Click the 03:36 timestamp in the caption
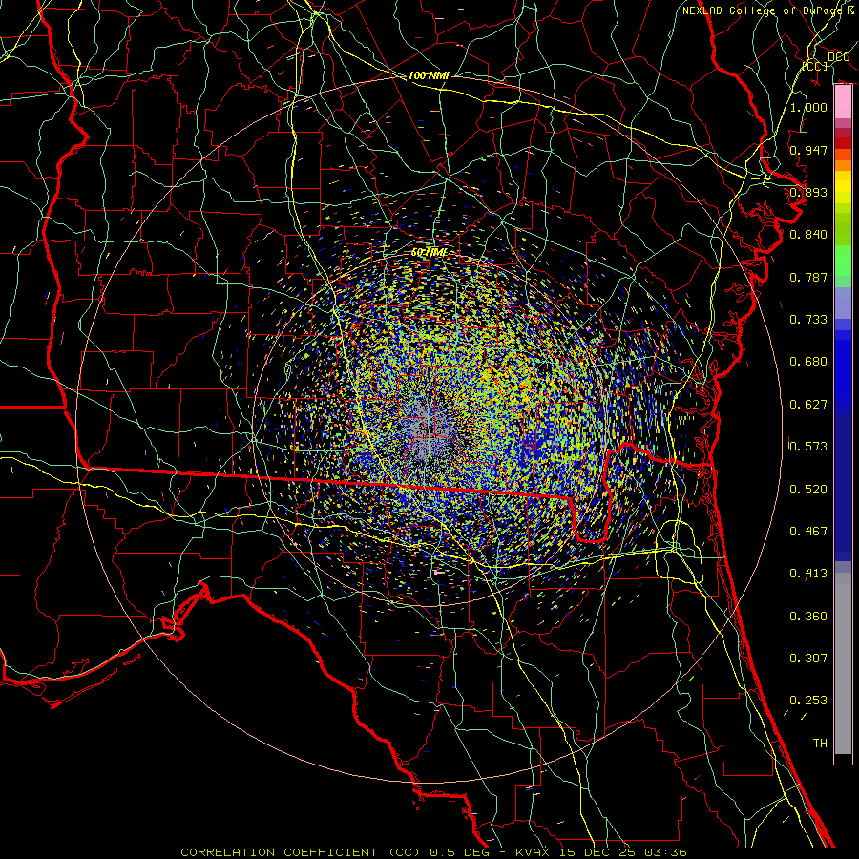 [665, 852]
